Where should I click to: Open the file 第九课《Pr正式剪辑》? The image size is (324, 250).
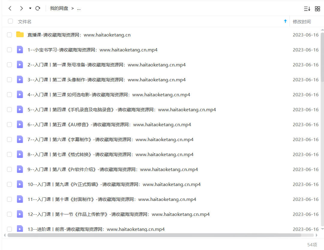click(x=114, y=185)
